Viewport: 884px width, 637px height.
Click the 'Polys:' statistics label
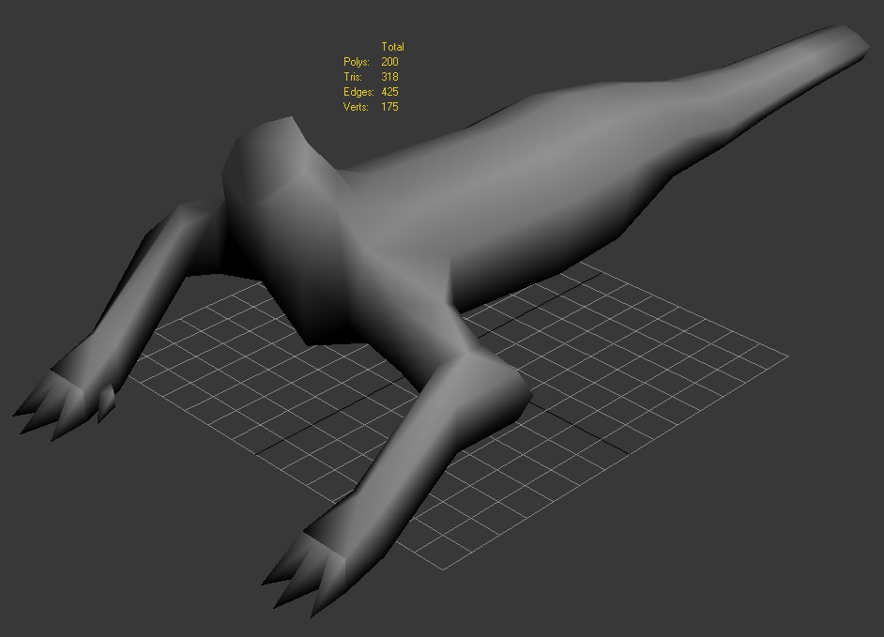(357, 62)
